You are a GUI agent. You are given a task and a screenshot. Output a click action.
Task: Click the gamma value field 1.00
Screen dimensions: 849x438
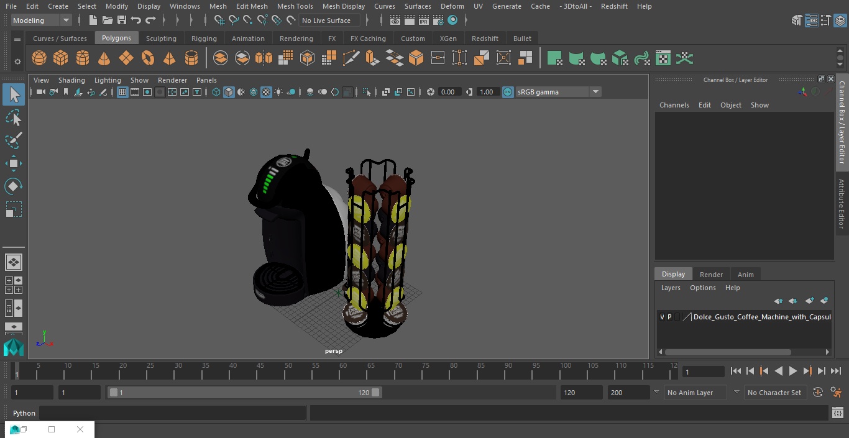487,92
